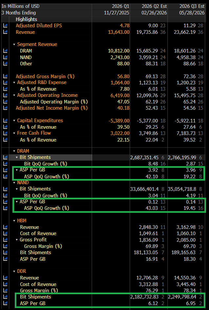
Task: Collapse the Segment Revenue group
Action: 14,44
